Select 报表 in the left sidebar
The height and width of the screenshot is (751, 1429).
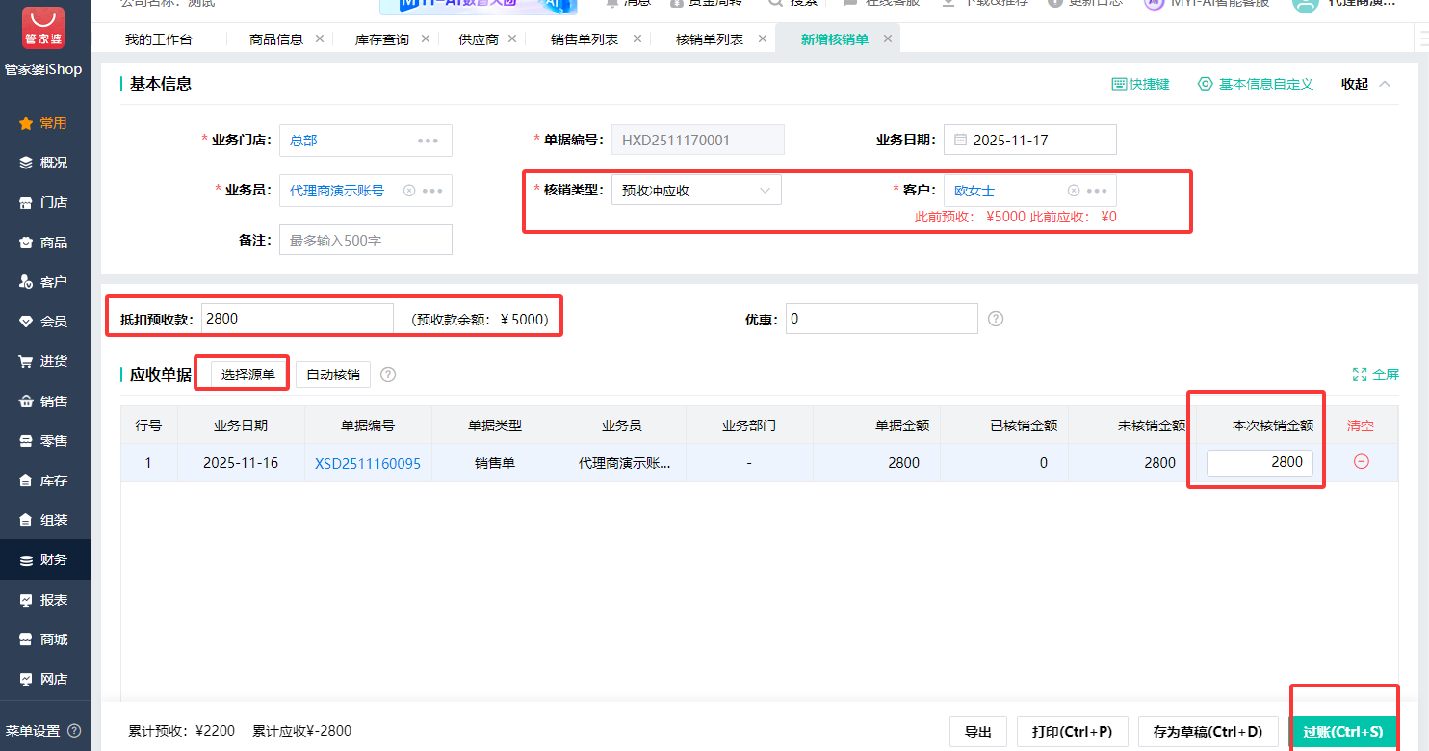[45, 598]
